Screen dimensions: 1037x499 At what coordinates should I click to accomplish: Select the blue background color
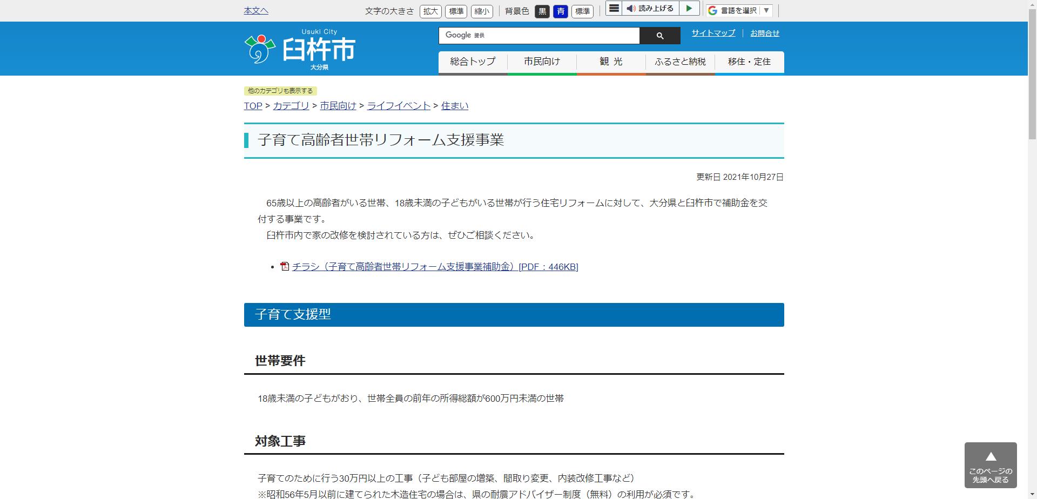561,11
